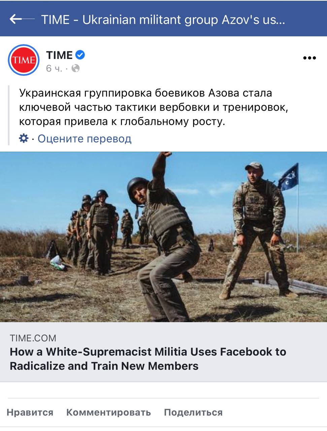
Task: Click the TIME.COM source domain label
Action: point(33,338)
